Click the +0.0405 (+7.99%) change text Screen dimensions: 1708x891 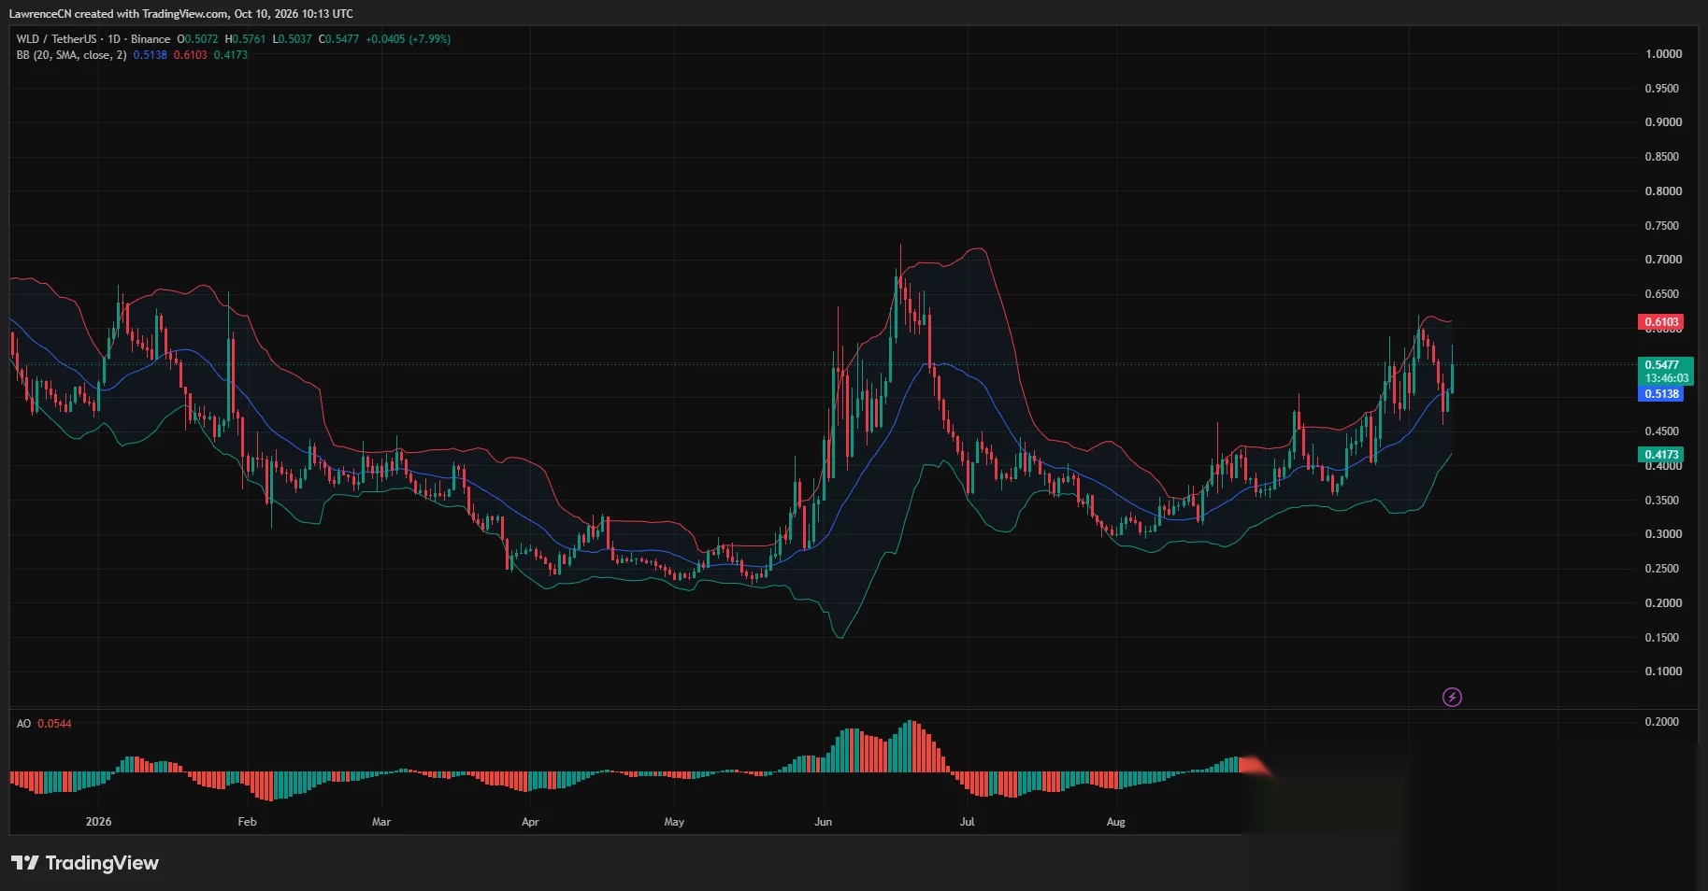pyautogui.click(x=409, y=39)
